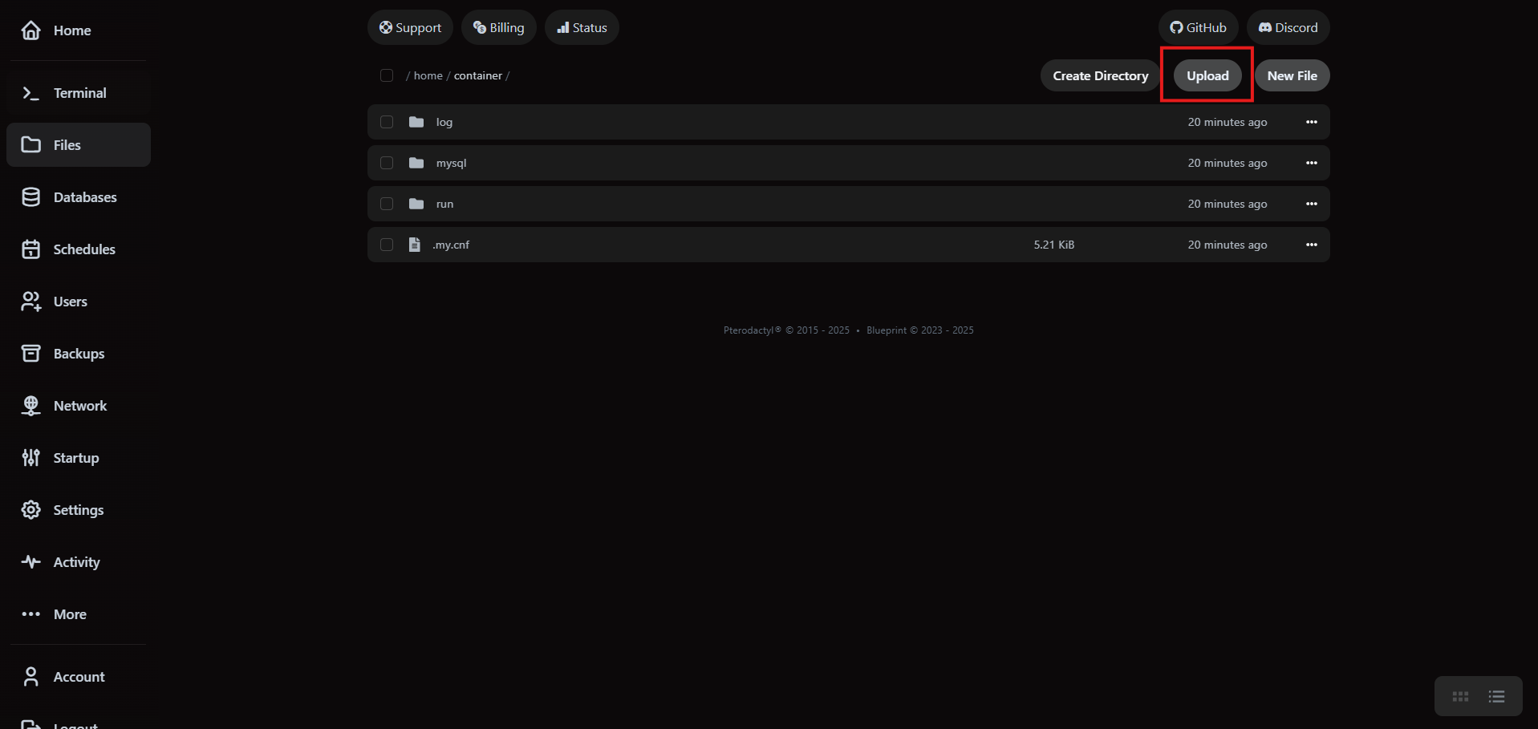Image resolution: width=1538 pixels, height=729 pixels.
Task: Select the Databases icon in sidebar
Action: (x=30, y=196)
